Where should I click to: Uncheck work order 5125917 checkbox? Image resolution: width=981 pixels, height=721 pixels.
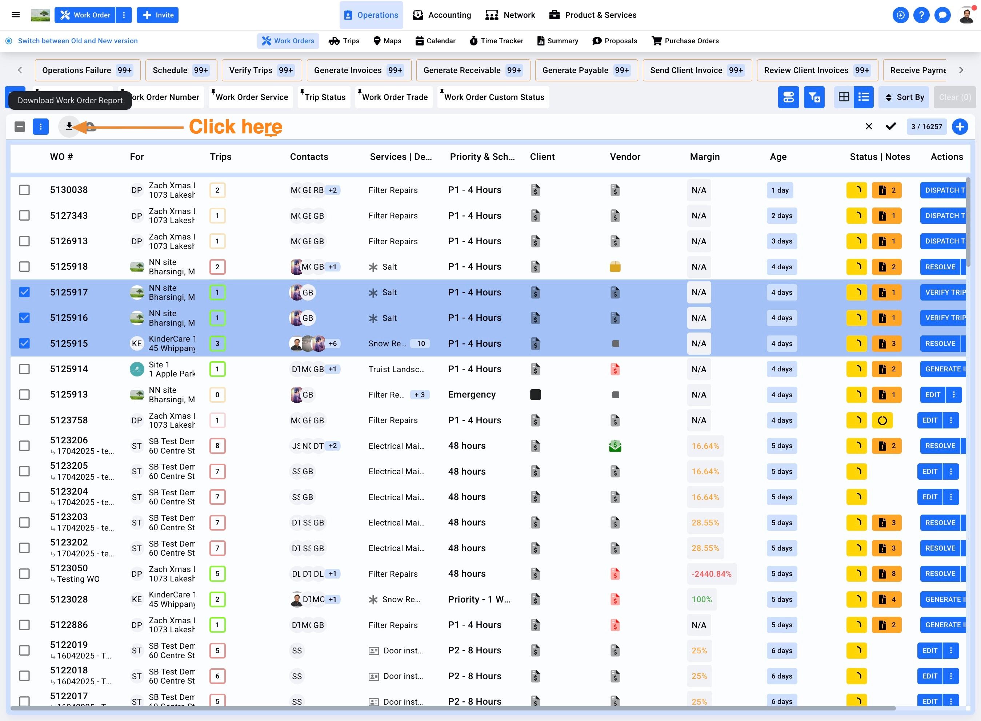click(24, 293)
